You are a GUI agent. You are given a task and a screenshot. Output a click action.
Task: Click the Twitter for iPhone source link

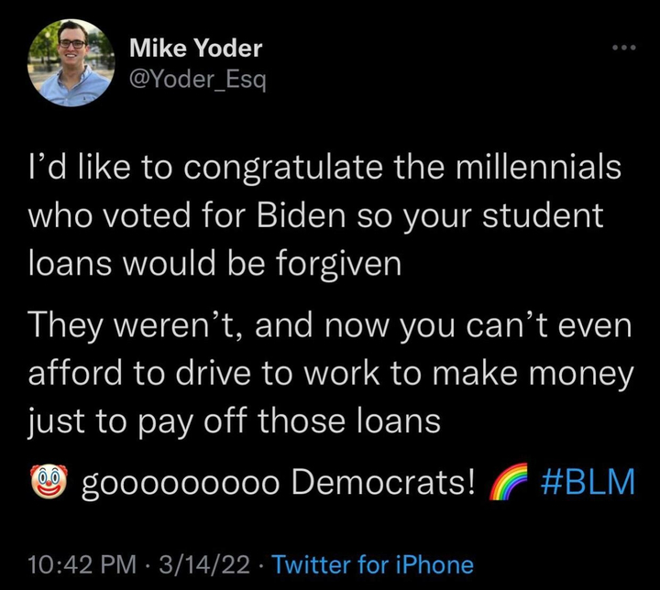pos(373,564)
